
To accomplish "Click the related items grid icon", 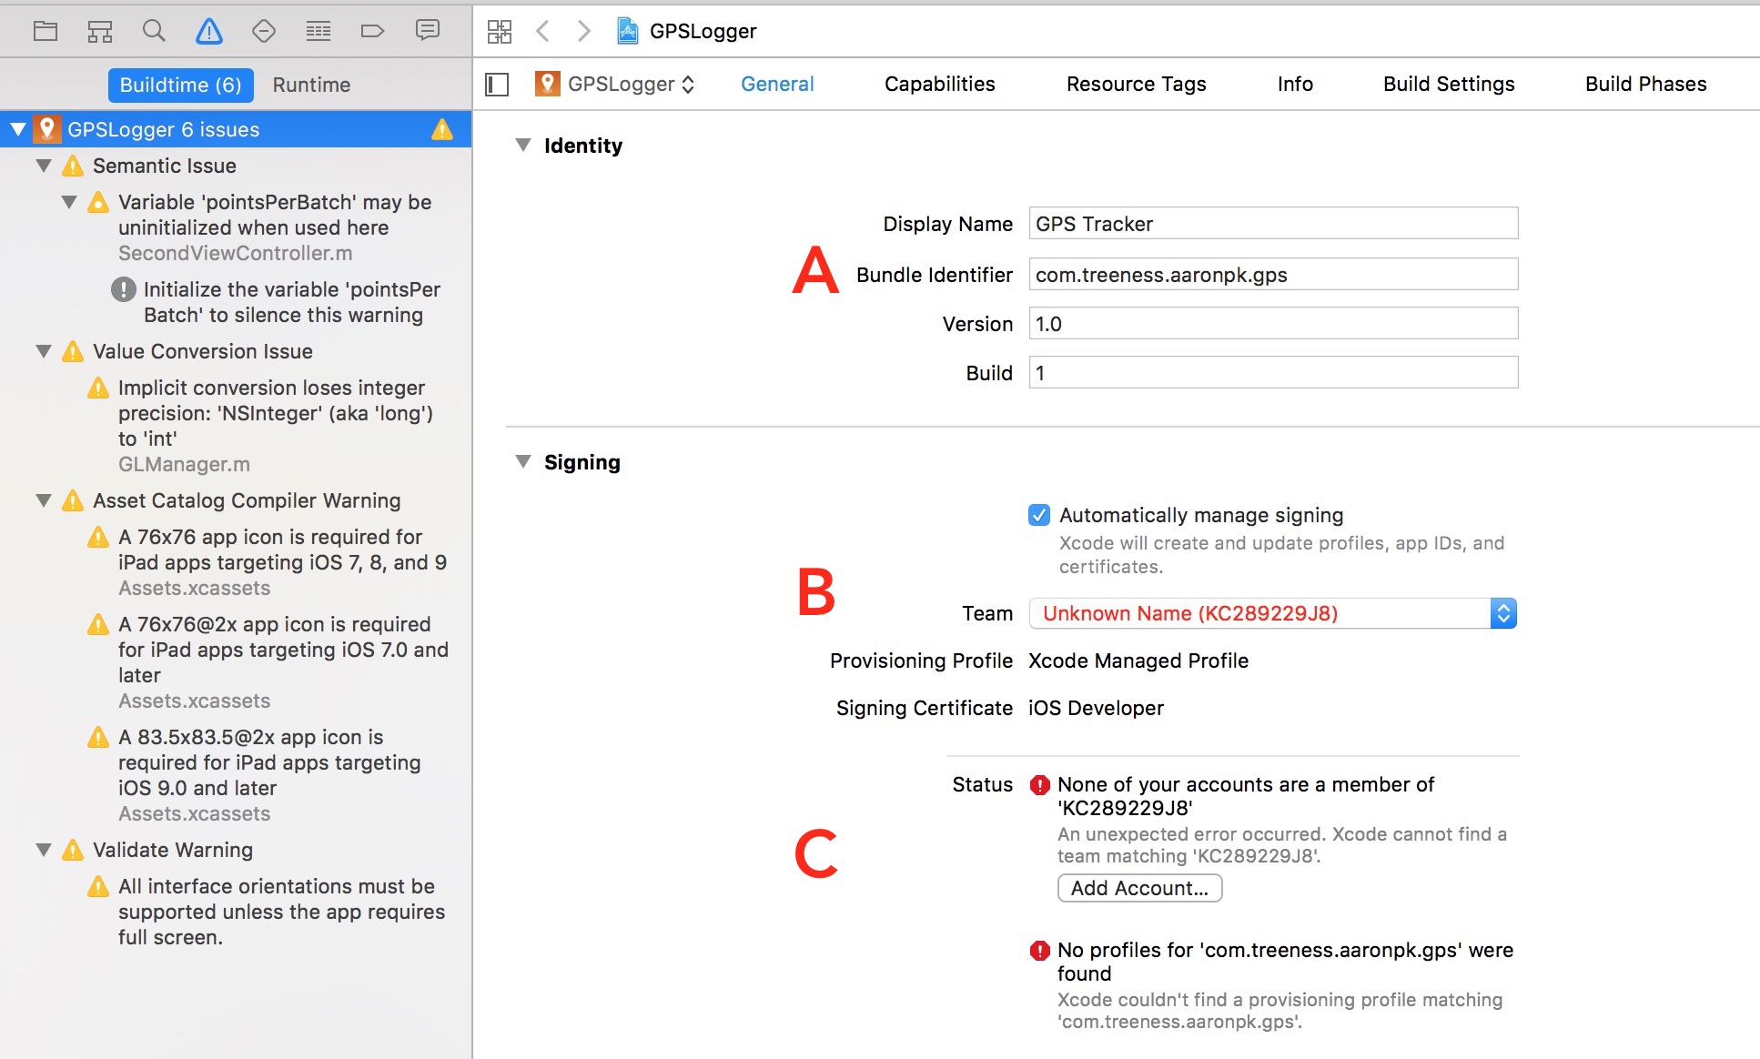I will click(500, 31).
